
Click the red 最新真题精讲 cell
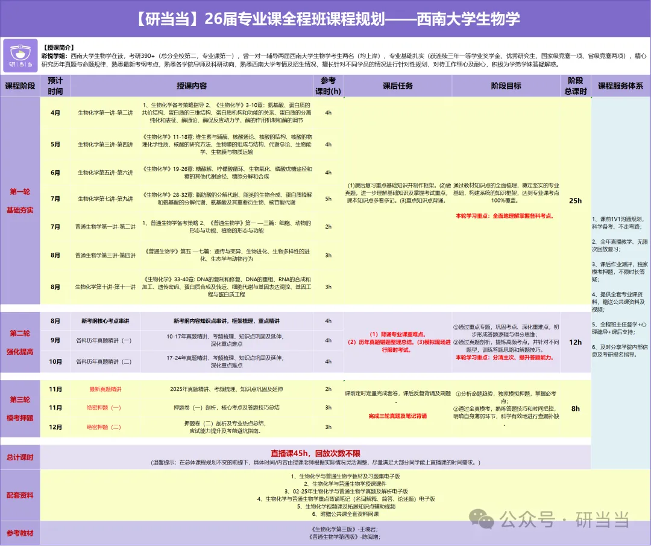[x=105, y=389]
